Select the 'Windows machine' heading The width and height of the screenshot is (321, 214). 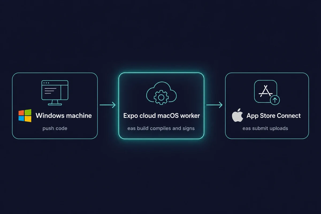coord(64,116)
